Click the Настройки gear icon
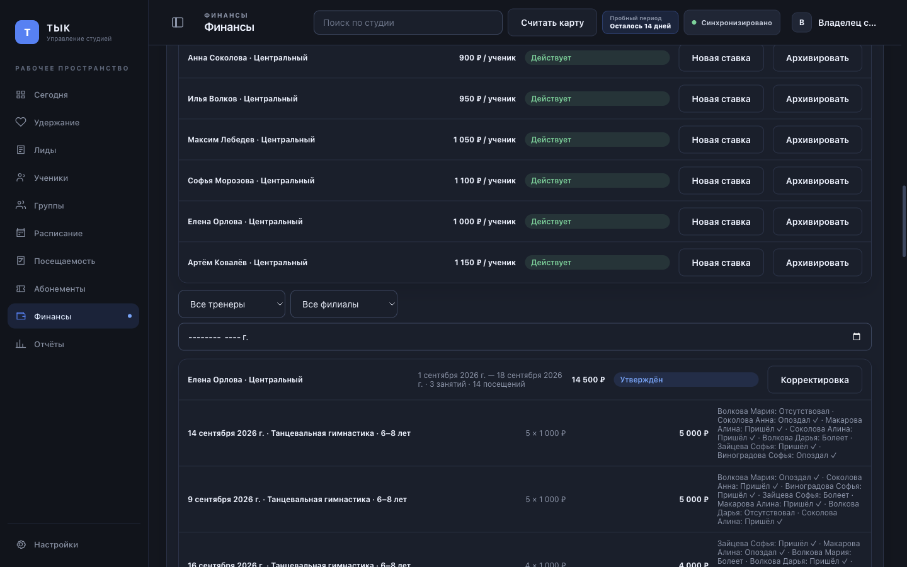The height and width of the screenshot is (567, 907). tap(21, 544)
